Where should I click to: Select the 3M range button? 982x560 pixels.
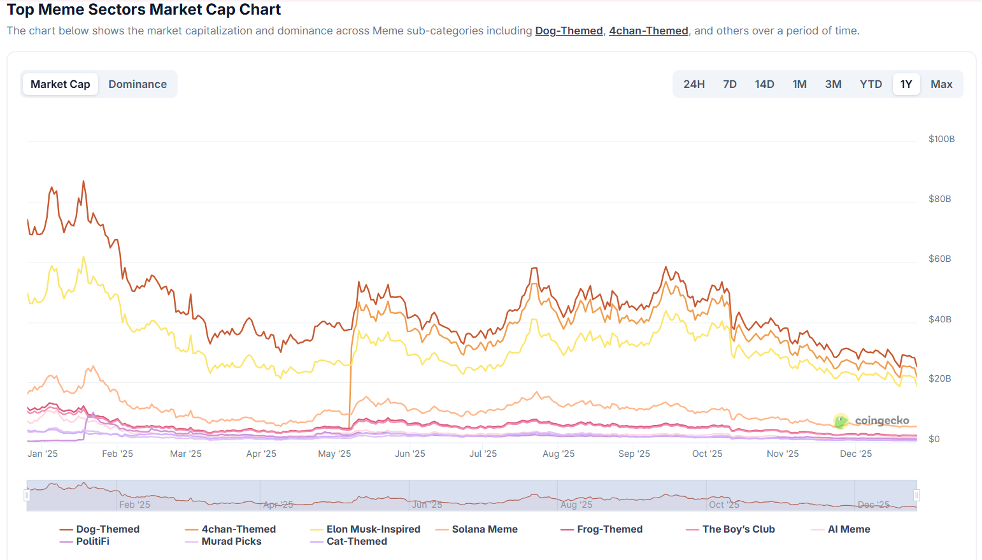(x=833, y=83)
